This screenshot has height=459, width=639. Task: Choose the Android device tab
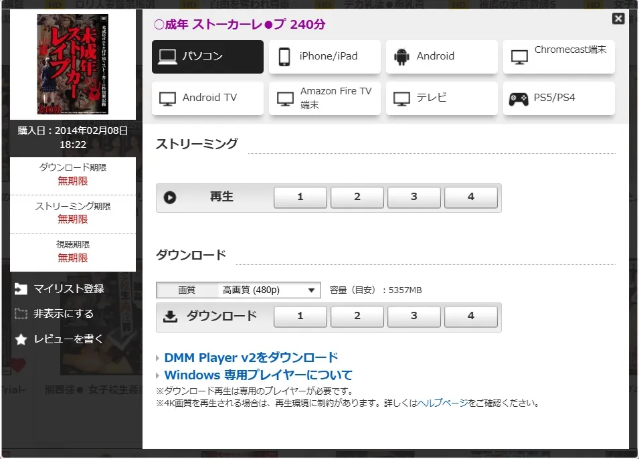point(442,57)
